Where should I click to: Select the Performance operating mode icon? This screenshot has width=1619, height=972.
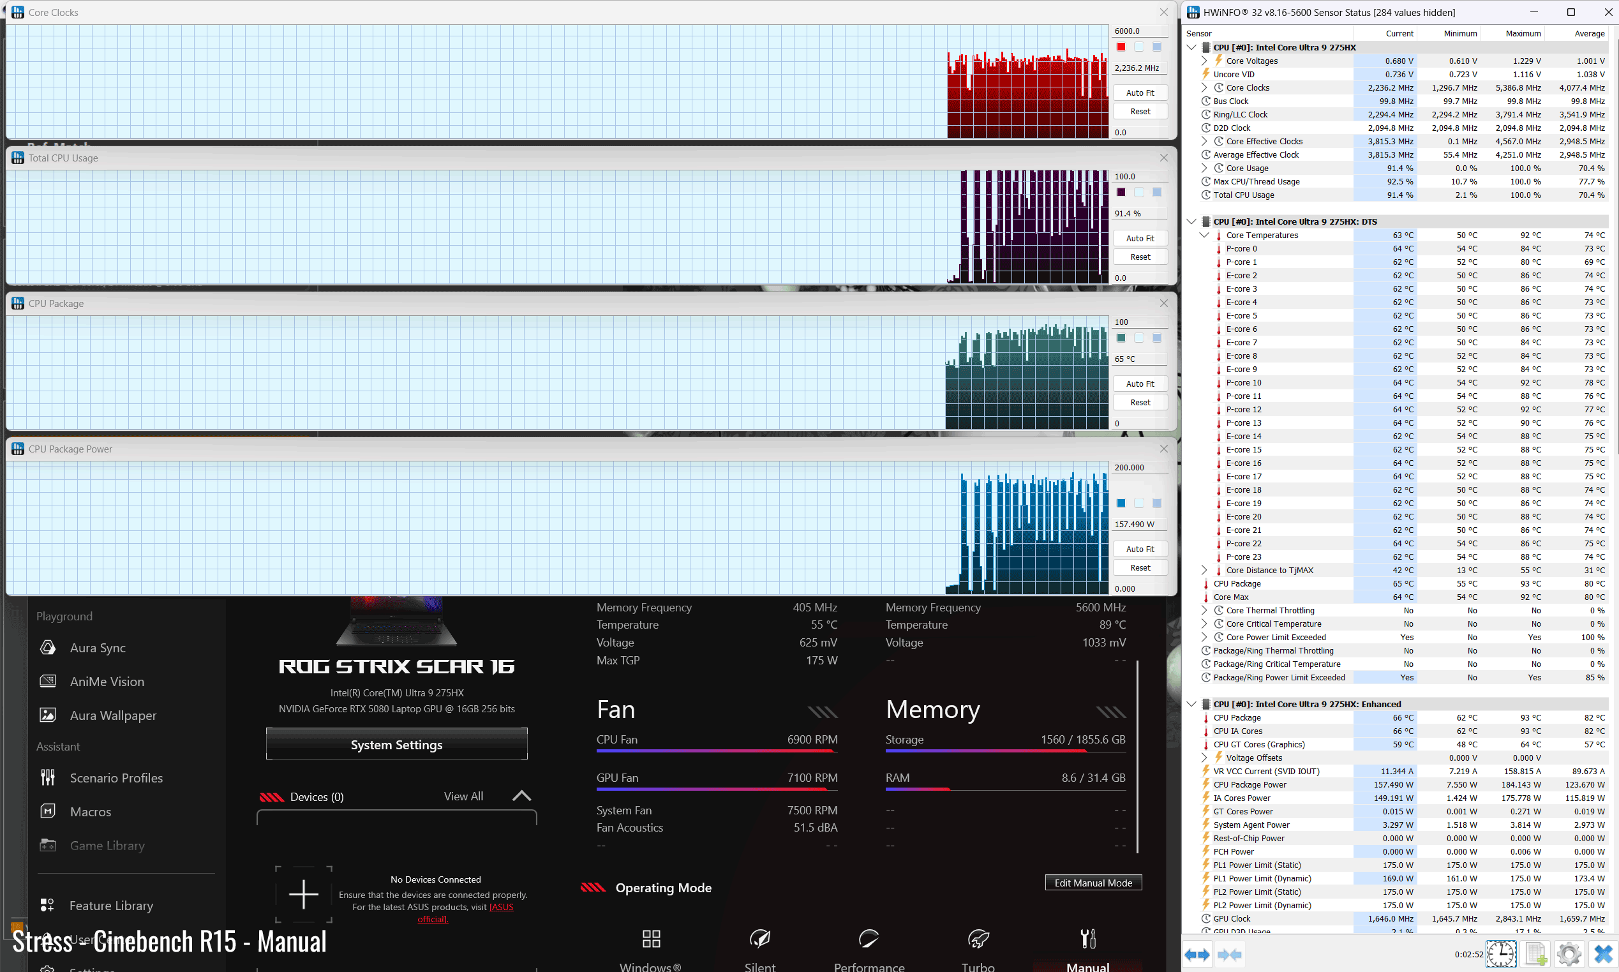point(869,939)
